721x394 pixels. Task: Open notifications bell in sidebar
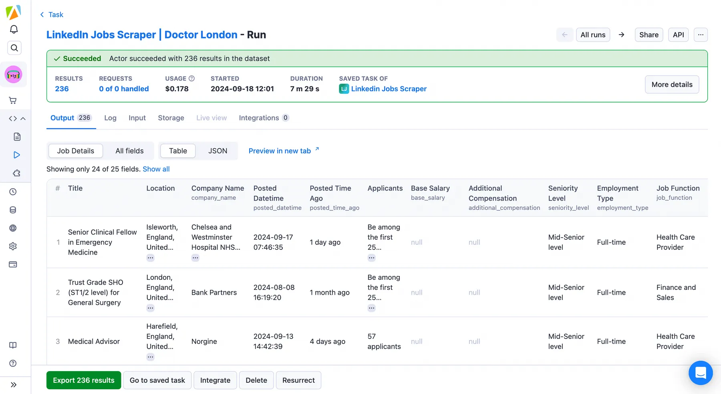14,30
